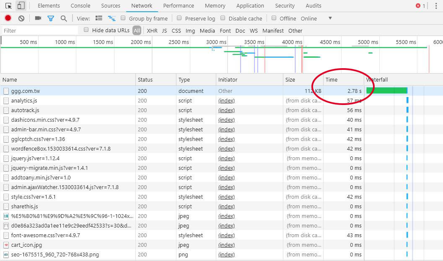
Task: Click the green waterfall bar for ggg.com.tw
Action: coord(387,90)
